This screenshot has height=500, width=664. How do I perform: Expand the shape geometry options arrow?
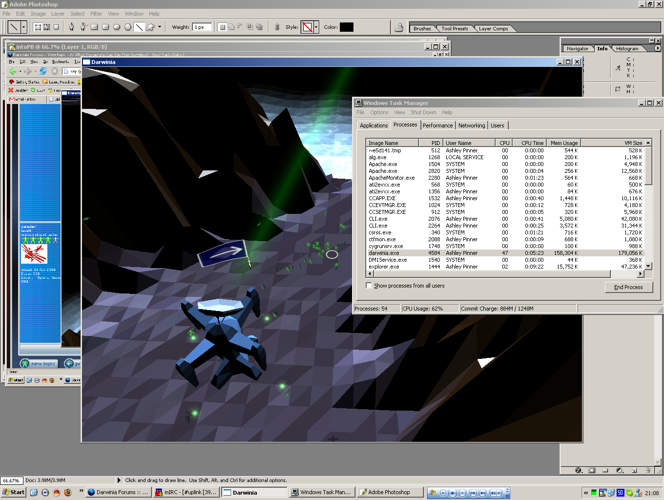point(160,27)
